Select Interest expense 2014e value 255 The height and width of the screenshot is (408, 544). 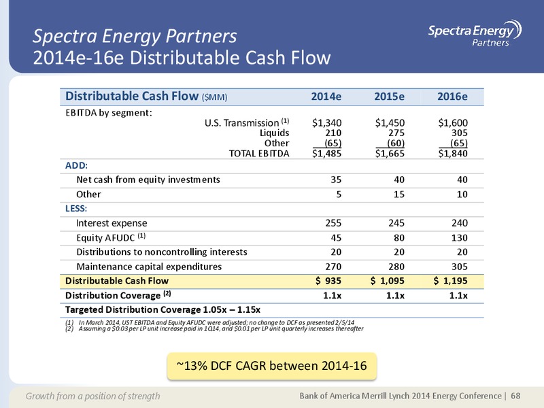pos(333,223)
